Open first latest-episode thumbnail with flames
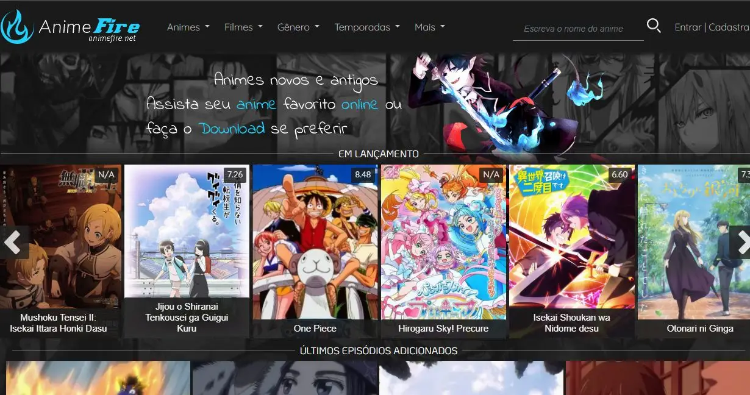Screen dimensions: 750x395 pos(98,378)
